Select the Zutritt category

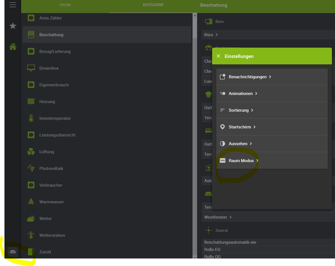pos(107,252)
